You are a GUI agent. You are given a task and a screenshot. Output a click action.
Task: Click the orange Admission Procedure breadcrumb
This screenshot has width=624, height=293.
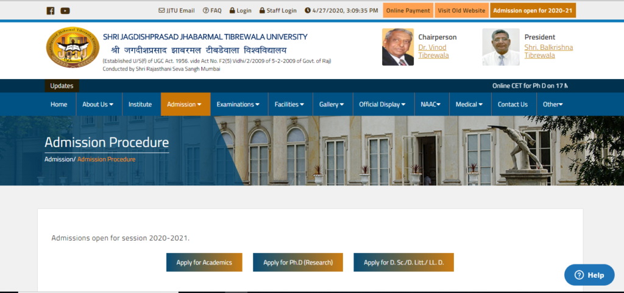106,159
